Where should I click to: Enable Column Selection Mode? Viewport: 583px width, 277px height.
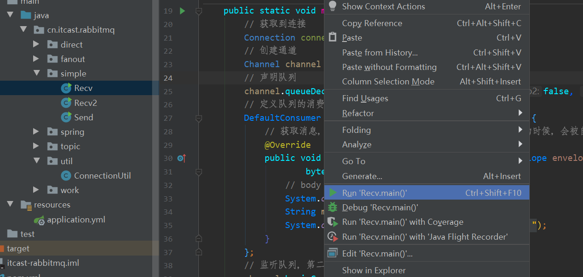[427, 82]
